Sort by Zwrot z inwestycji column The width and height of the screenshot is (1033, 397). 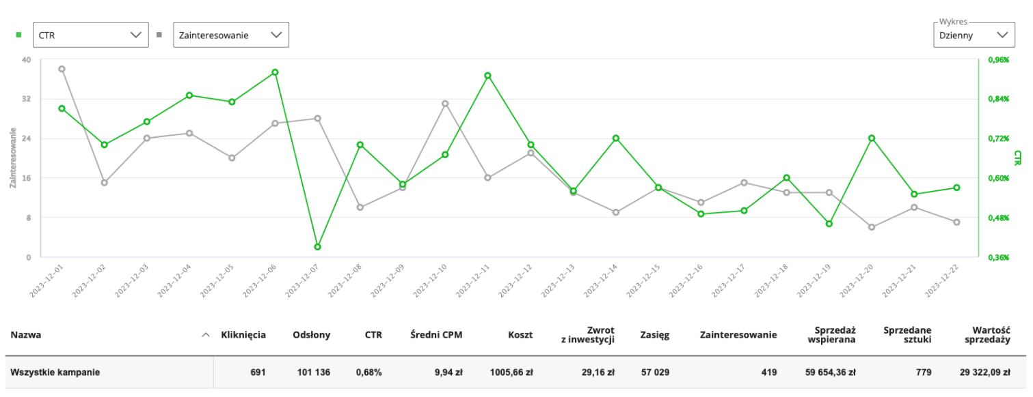(587, 335)
